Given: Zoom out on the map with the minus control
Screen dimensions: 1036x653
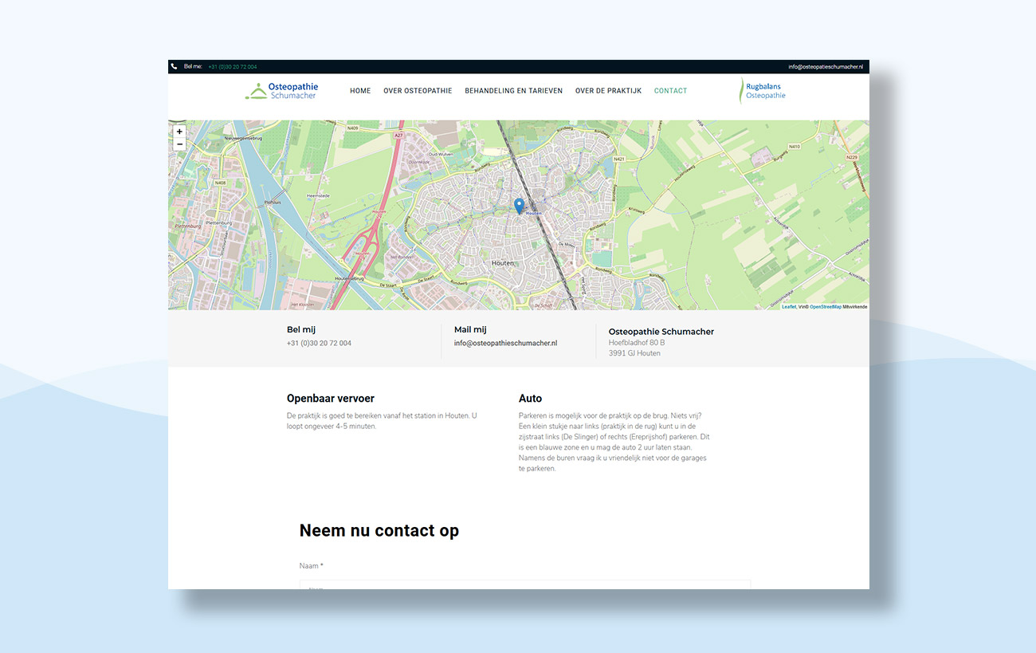Looking at the screenshot, I should pos(179,144).
